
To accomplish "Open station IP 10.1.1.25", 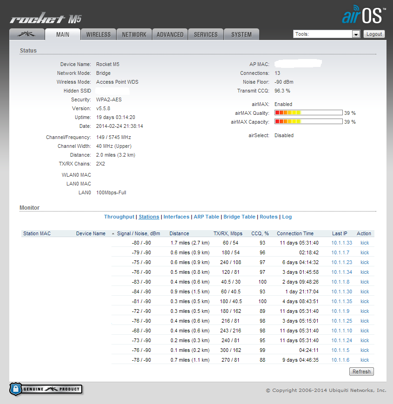I will point(341,321).
